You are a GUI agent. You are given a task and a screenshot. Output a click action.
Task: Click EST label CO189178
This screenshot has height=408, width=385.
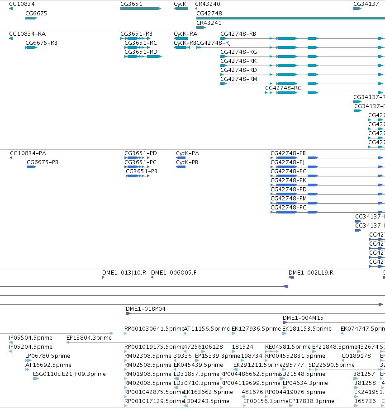pos(356,356)
